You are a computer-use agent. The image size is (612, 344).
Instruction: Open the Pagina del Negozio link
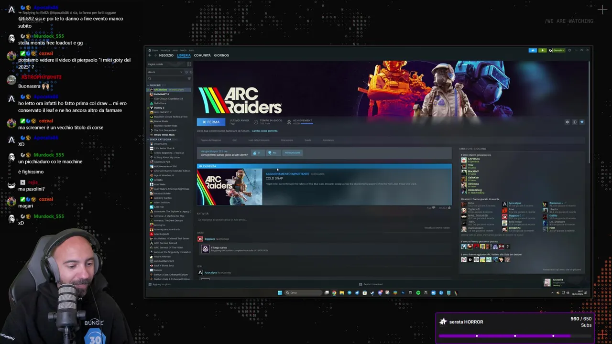pyautogui.click(x=211, y=140)
